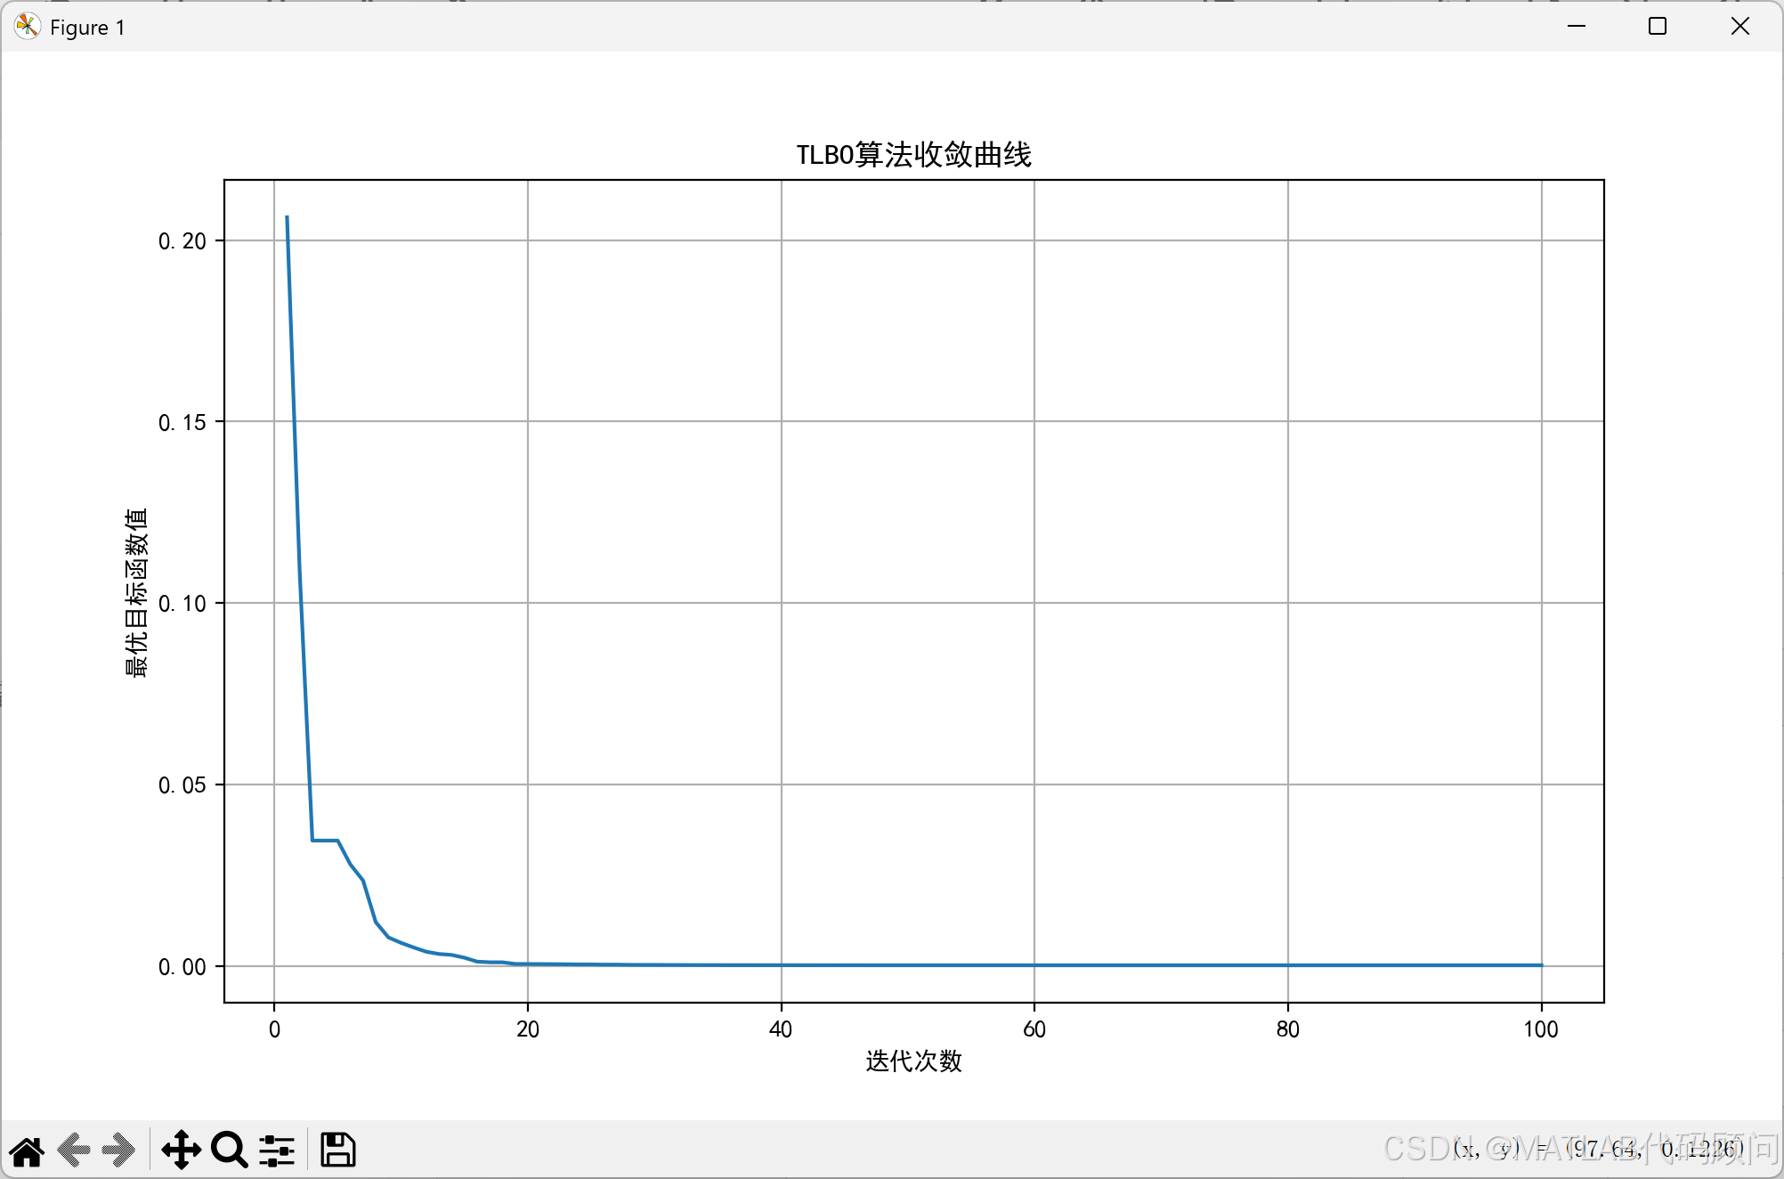Click the y-axis label 最优目标函数值
Image resolution: width=1784 pixels, height=1179 pixels.
coord(136,593)
